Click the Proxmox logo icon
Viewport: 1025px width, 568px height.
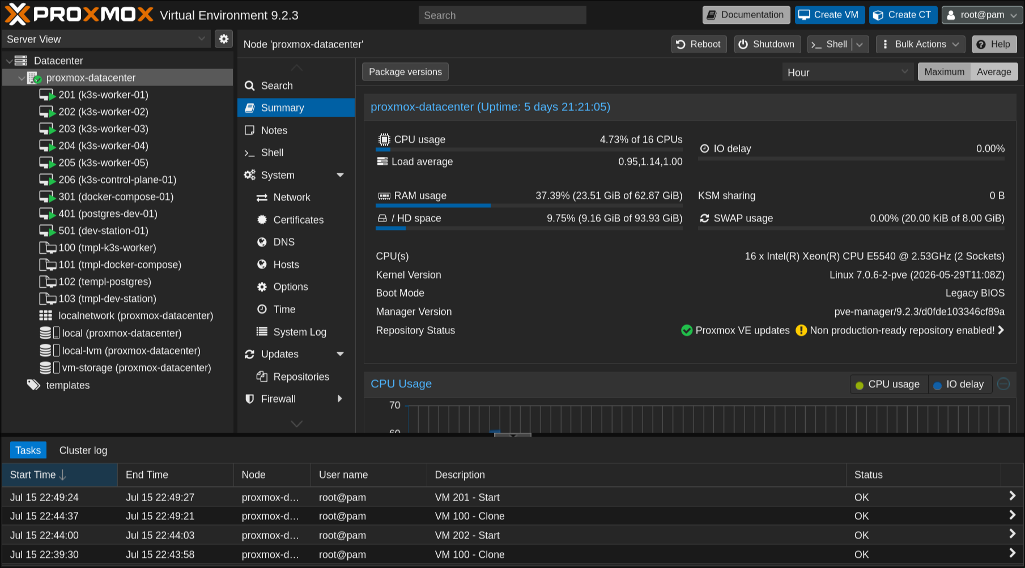tap(17, 15)
